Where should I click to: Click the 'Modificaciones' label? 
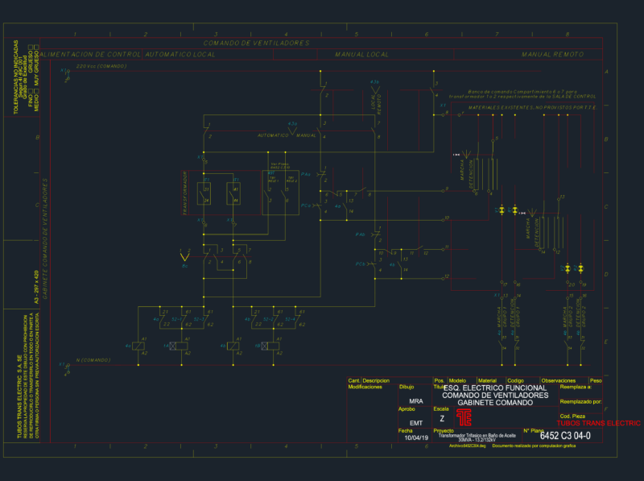pyautogui.click(x=365, y=387)
